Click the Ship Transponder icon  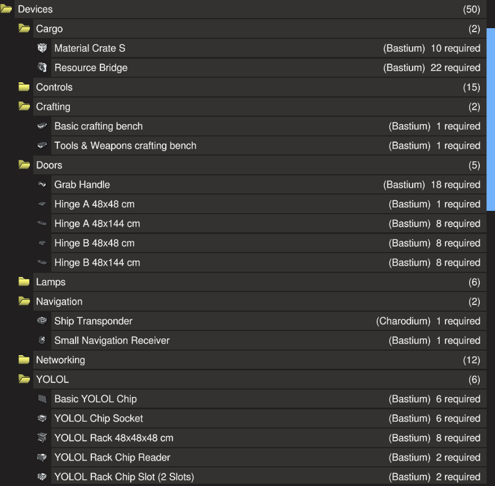(x=42, y=321)
